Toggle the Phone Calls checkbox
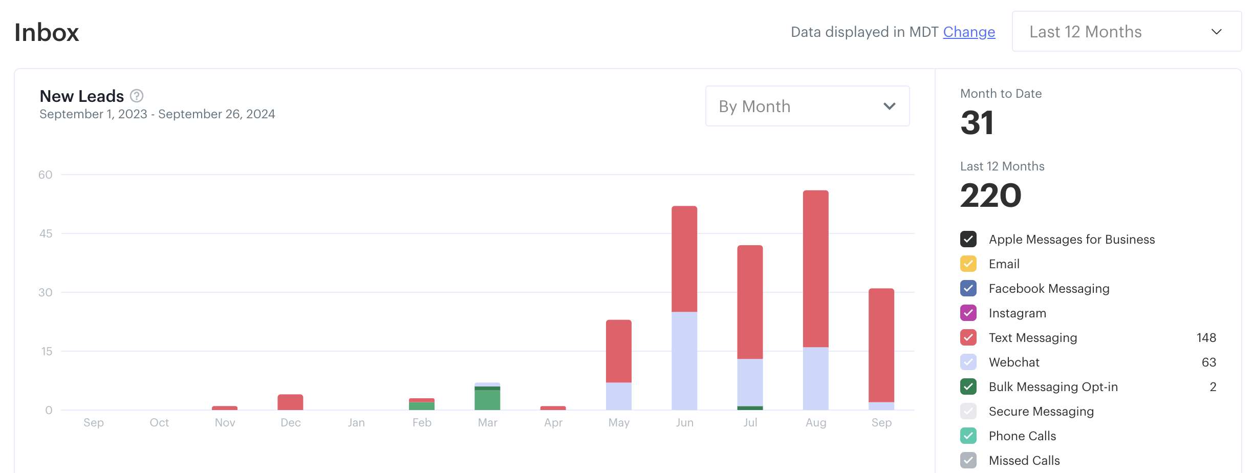 pyautogui.click(x=968, y=436)
